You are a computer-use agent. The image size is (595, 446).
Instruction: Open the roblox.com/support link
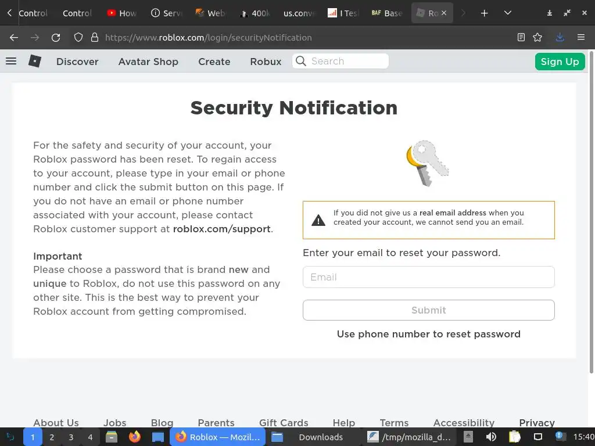point(221,229)
